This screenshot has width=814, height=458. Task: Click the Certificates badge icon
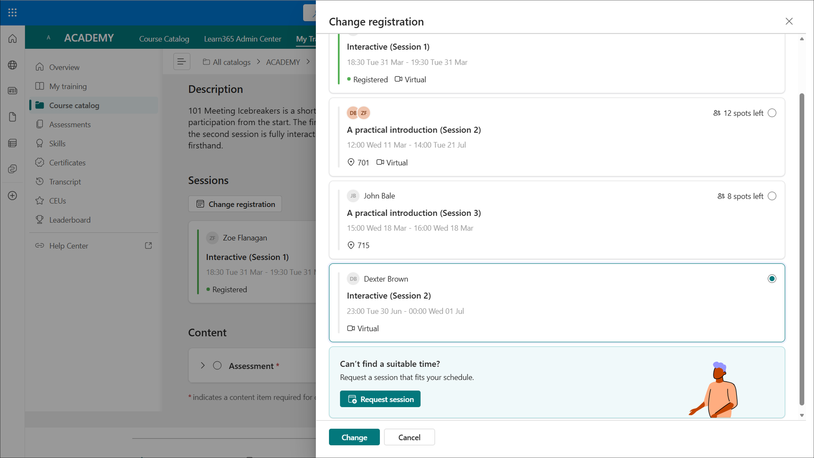coord(39,162)
